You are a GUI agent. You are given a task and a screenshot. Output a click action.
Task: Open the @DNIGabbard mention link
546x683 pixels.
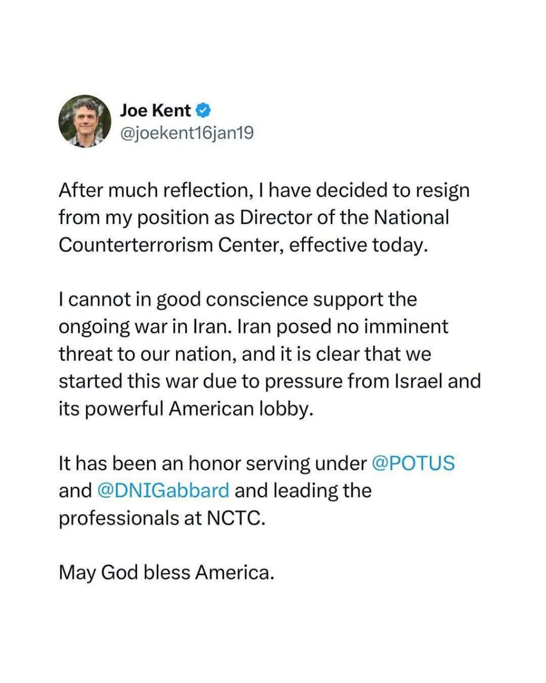point(163,490)
